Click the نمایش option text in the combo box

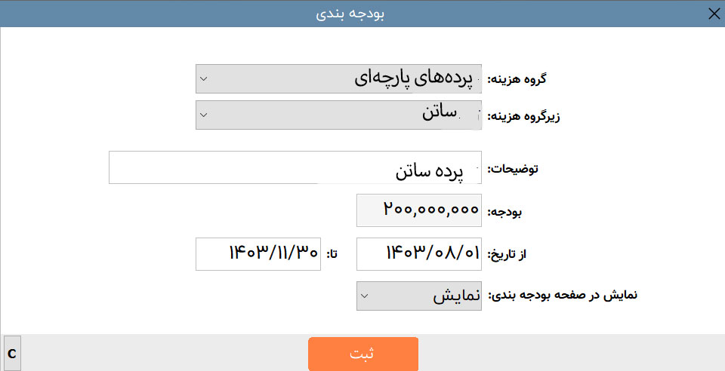coord(456,296)
